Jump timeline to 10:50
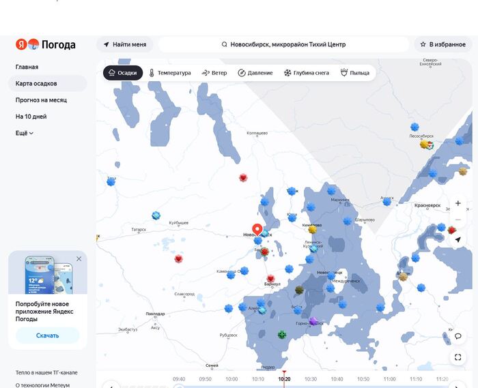The image size is (478, 388). click(363, 379)
